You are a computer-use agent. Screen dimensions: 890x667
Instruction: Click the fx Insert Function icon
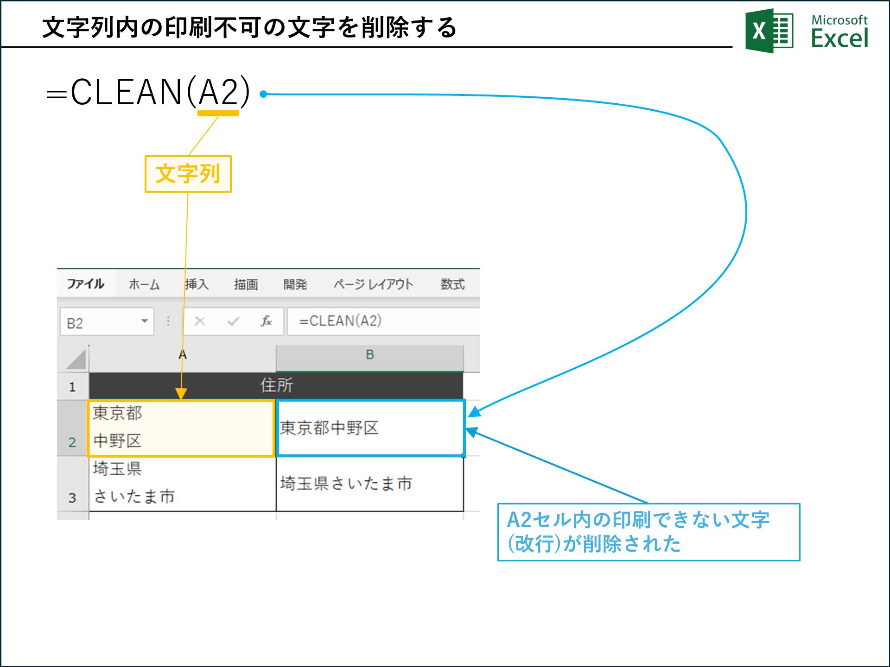(x=267, y=321)
